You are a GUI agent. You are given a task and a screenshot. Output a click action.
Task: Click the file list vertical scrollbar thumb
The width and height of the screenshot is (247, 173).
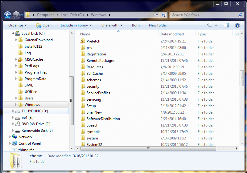click(x=242, y=78)
